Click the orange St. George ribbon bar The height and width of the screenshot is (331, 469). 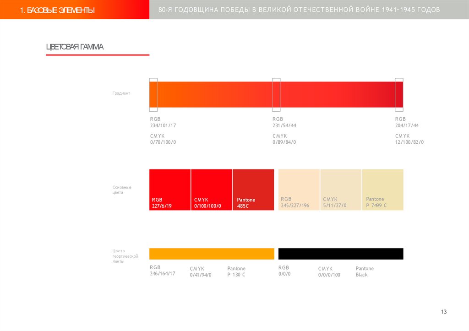coord(212,254)
